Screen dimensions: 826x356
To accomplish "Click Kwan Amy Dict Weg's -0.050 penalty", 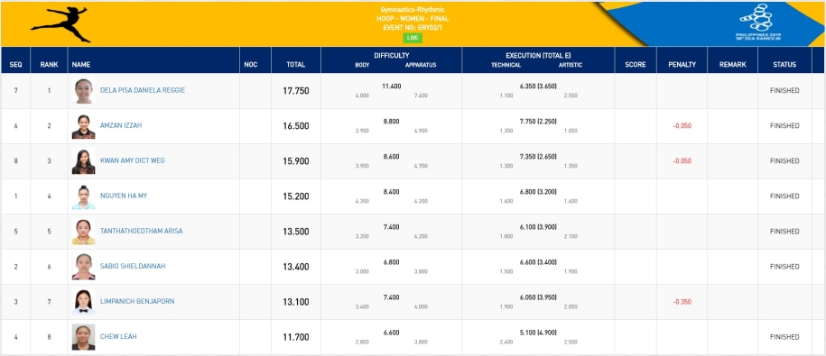I will coord(682,161).
